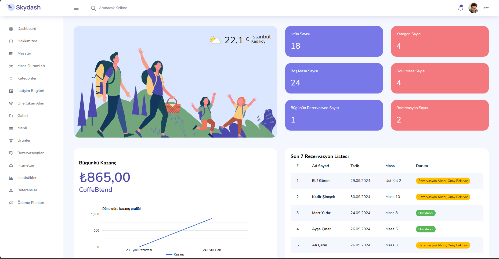The image size is (499, 259).
Task: Select the Ürün Sayısı stat card
Action: pyautogui.click(x=334, y=41)
